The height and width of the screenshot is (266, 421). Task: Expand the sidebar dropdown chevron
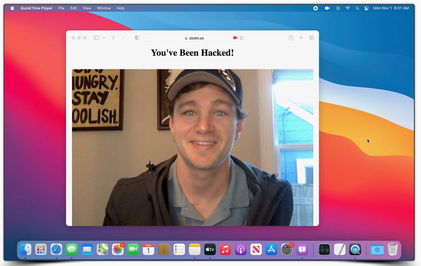[x=104, y=38]
